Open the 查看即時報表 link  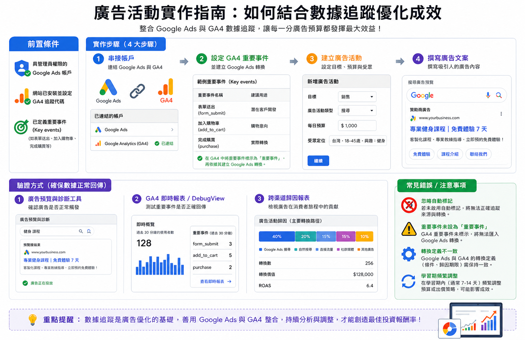click(x=216, y=281)
